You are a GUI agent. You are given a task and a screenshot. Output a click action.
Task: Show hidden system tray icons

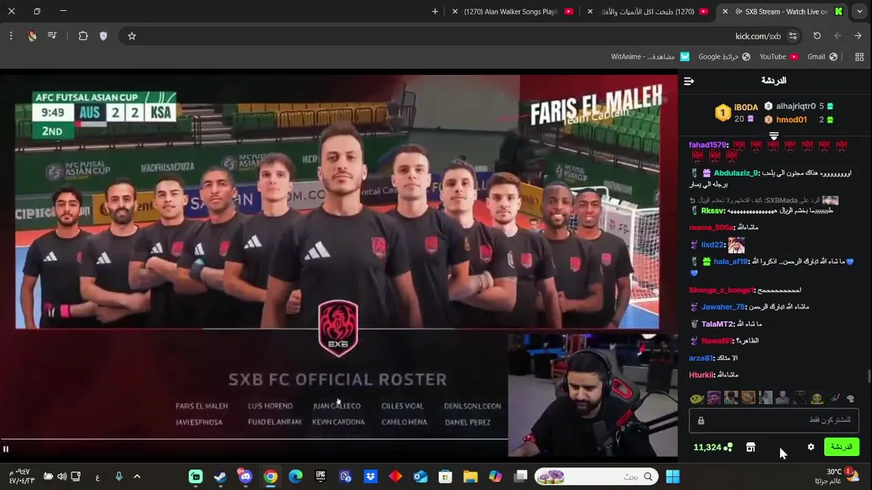(x=137, y=477)
